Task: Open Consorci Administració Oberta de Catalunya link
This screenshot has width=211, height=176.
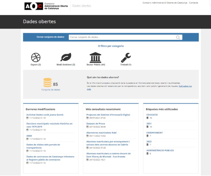Action: 165,3
